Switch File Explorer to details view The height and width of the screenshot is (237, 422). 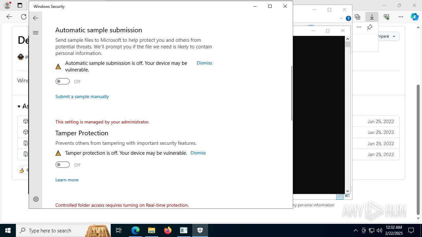click(340, 196)
